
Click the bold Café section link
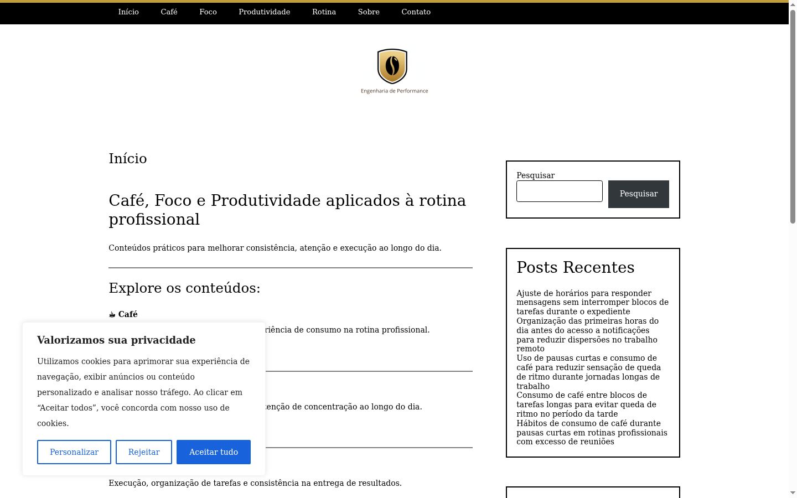coord(128,314)
